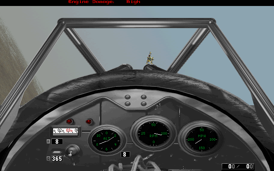
Task: Click the bottom-right rivet on the center plate
Action: pos(144,104)
